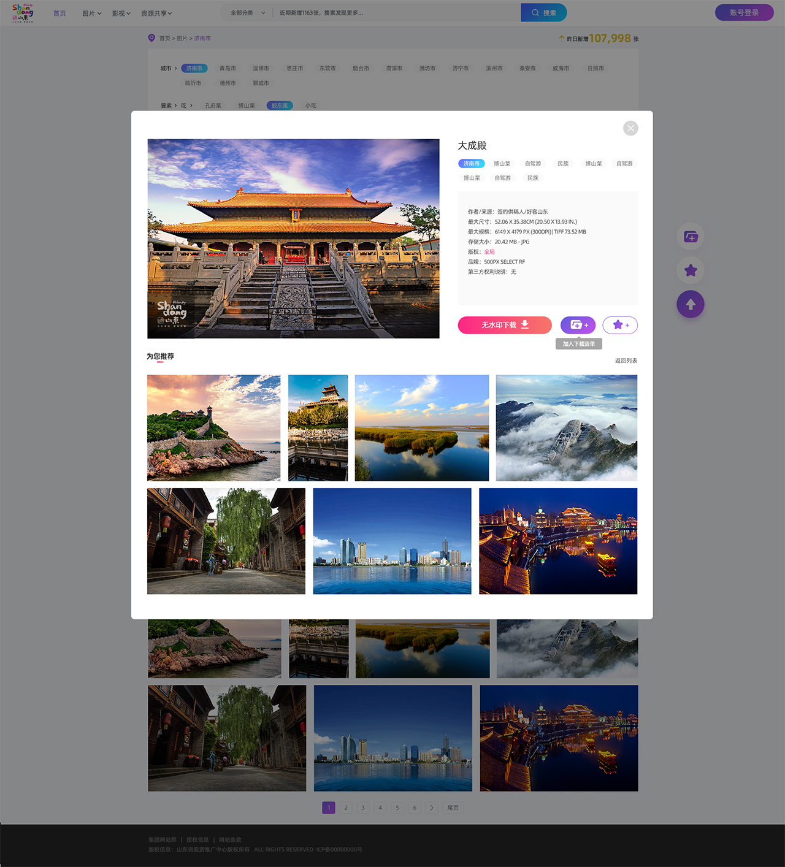785x867 pixels.
Task: Go to page 2 in the pagination
Action: click(x=346, y=808)
